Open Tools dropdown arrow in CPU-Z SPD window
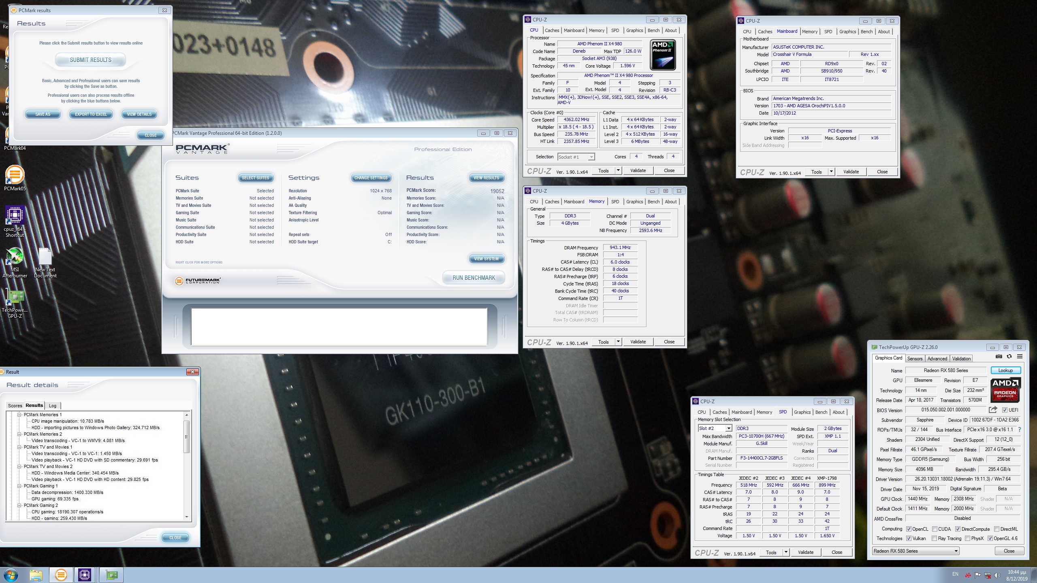The width and height of the screenshot is (1037, 583). tap(786, 552)
